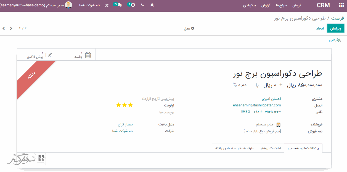Image resolution: width=347 pixels, height=172 pixels.
Task: Open the فروش menu
Action: 297,5
